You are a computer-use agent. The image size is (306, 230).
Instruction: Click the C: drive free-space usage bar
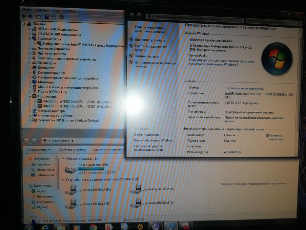tap(102, 168)
